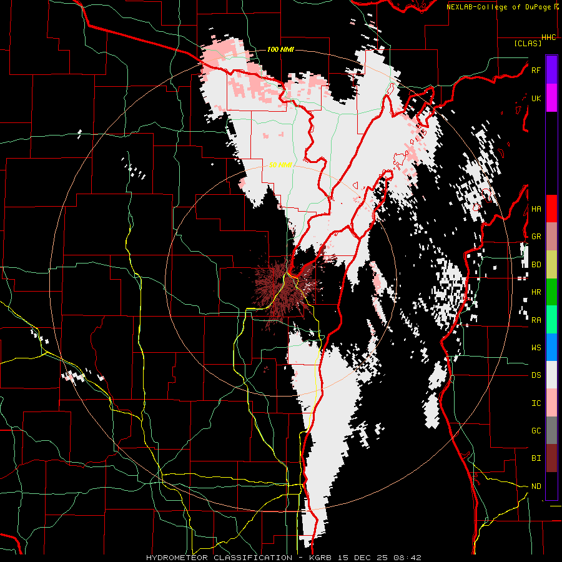
Task: Click the dark red BI legend swatch
Action: (551, 458)
